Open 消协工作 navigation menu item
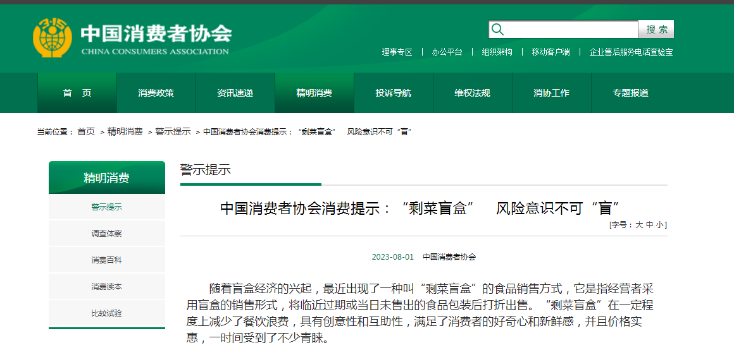The height and width of the screenshot is (362, 734). pyautogui.click(x=551, y=93)
